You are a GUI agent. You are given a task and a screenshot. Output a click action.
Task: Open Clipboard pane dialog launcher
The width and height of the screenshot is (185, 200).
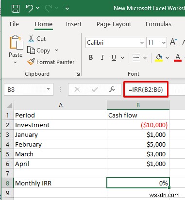(78, 74)
